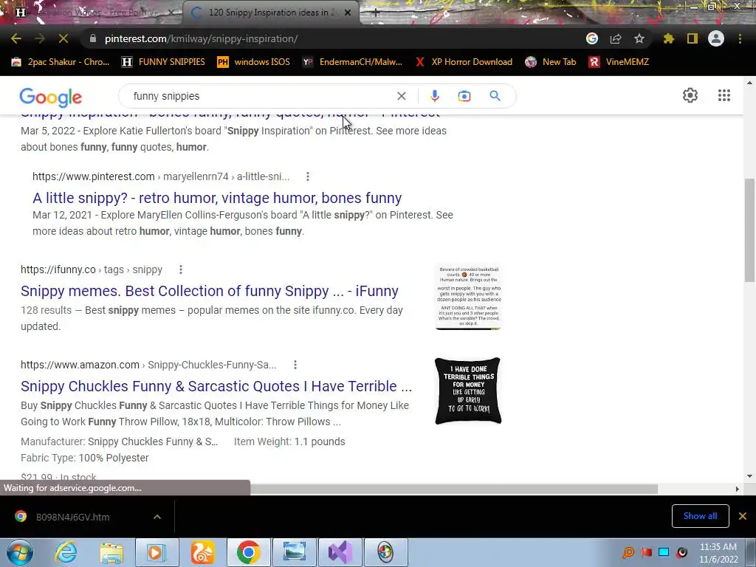756x567 pixels.
Task: Stop page loading with X button
Action: click(63, 38)
